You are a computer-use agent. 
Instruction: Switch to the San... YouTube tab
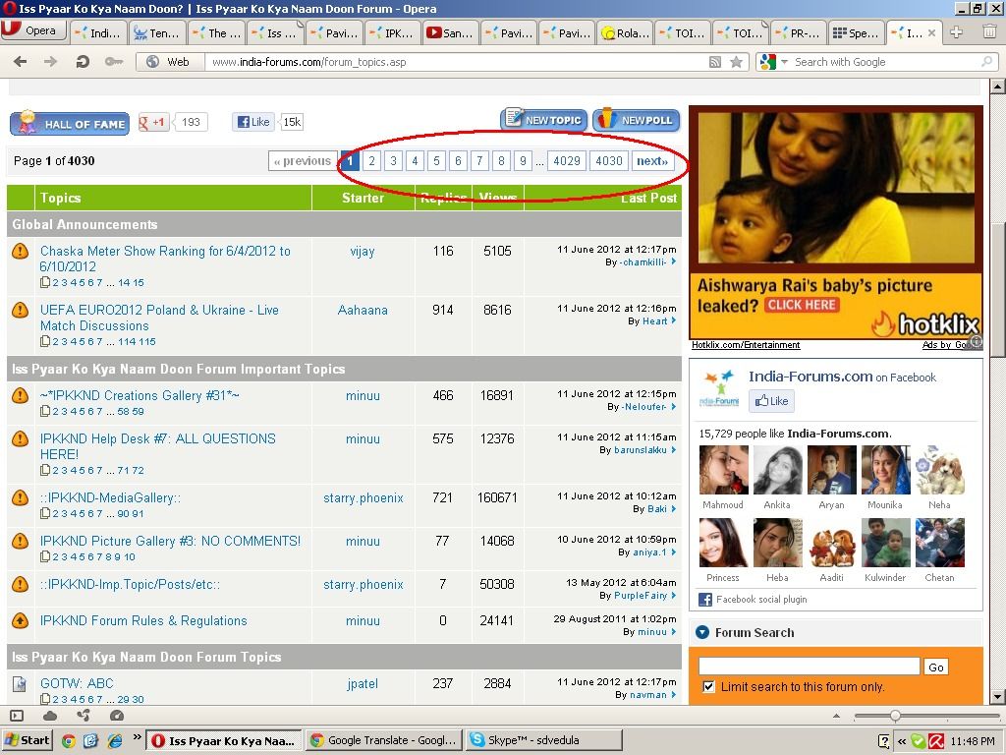(x=450, y=32)
